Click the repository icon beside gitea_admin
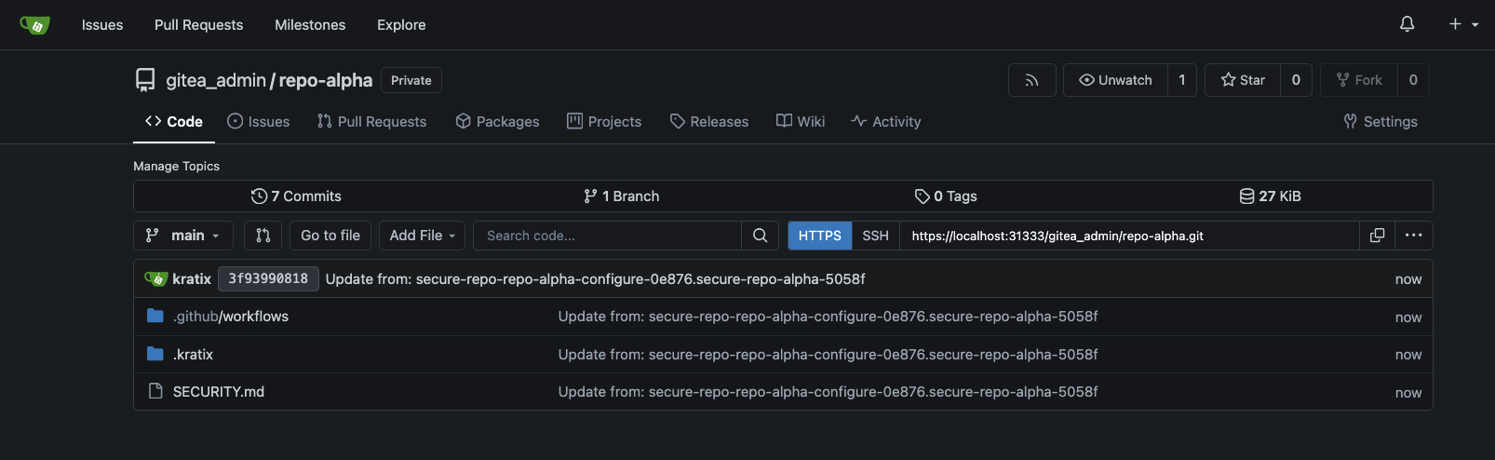The width and height of the screenshot is (1495, 460). (145, 80)
